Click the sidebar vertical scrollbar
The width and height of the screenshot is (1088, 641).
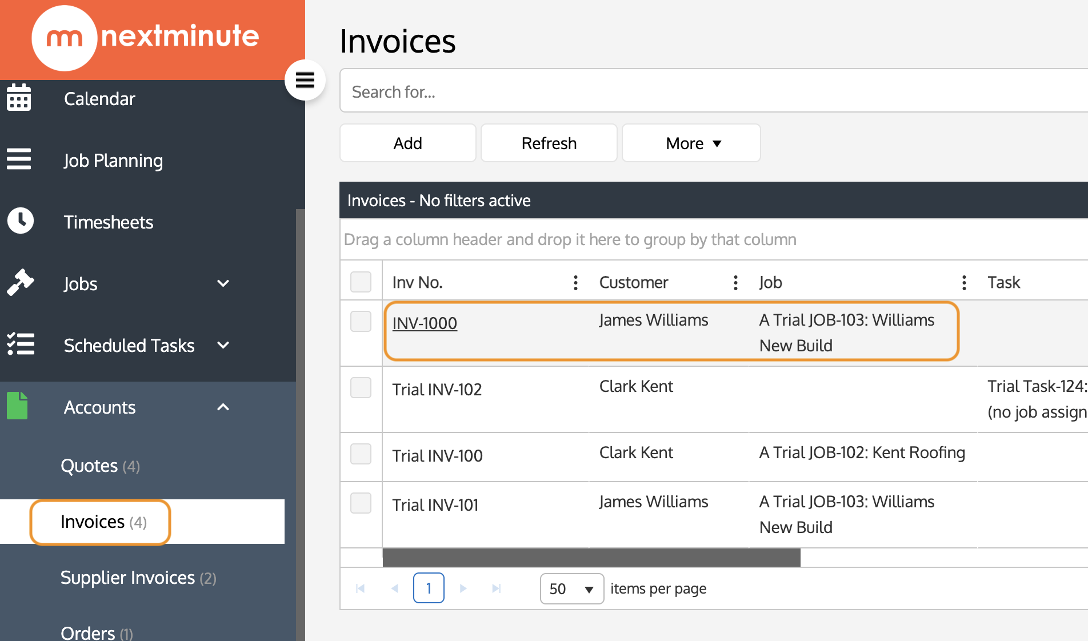click(x=301, y=424)
